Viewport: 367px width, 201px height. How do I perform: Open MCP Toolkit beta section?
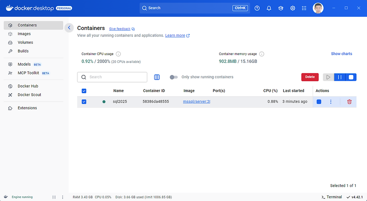coord(33,73)
